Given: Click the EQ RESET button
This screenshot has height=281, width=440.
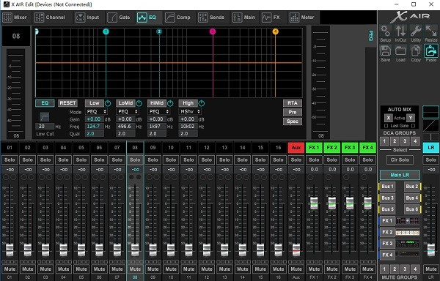Looking at the screenshot, I should (x=67, y=103).
